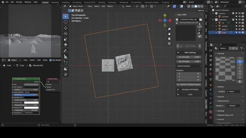Select the Add Cube tool
The height and width of the screenshot is (138, 246).
66,63
